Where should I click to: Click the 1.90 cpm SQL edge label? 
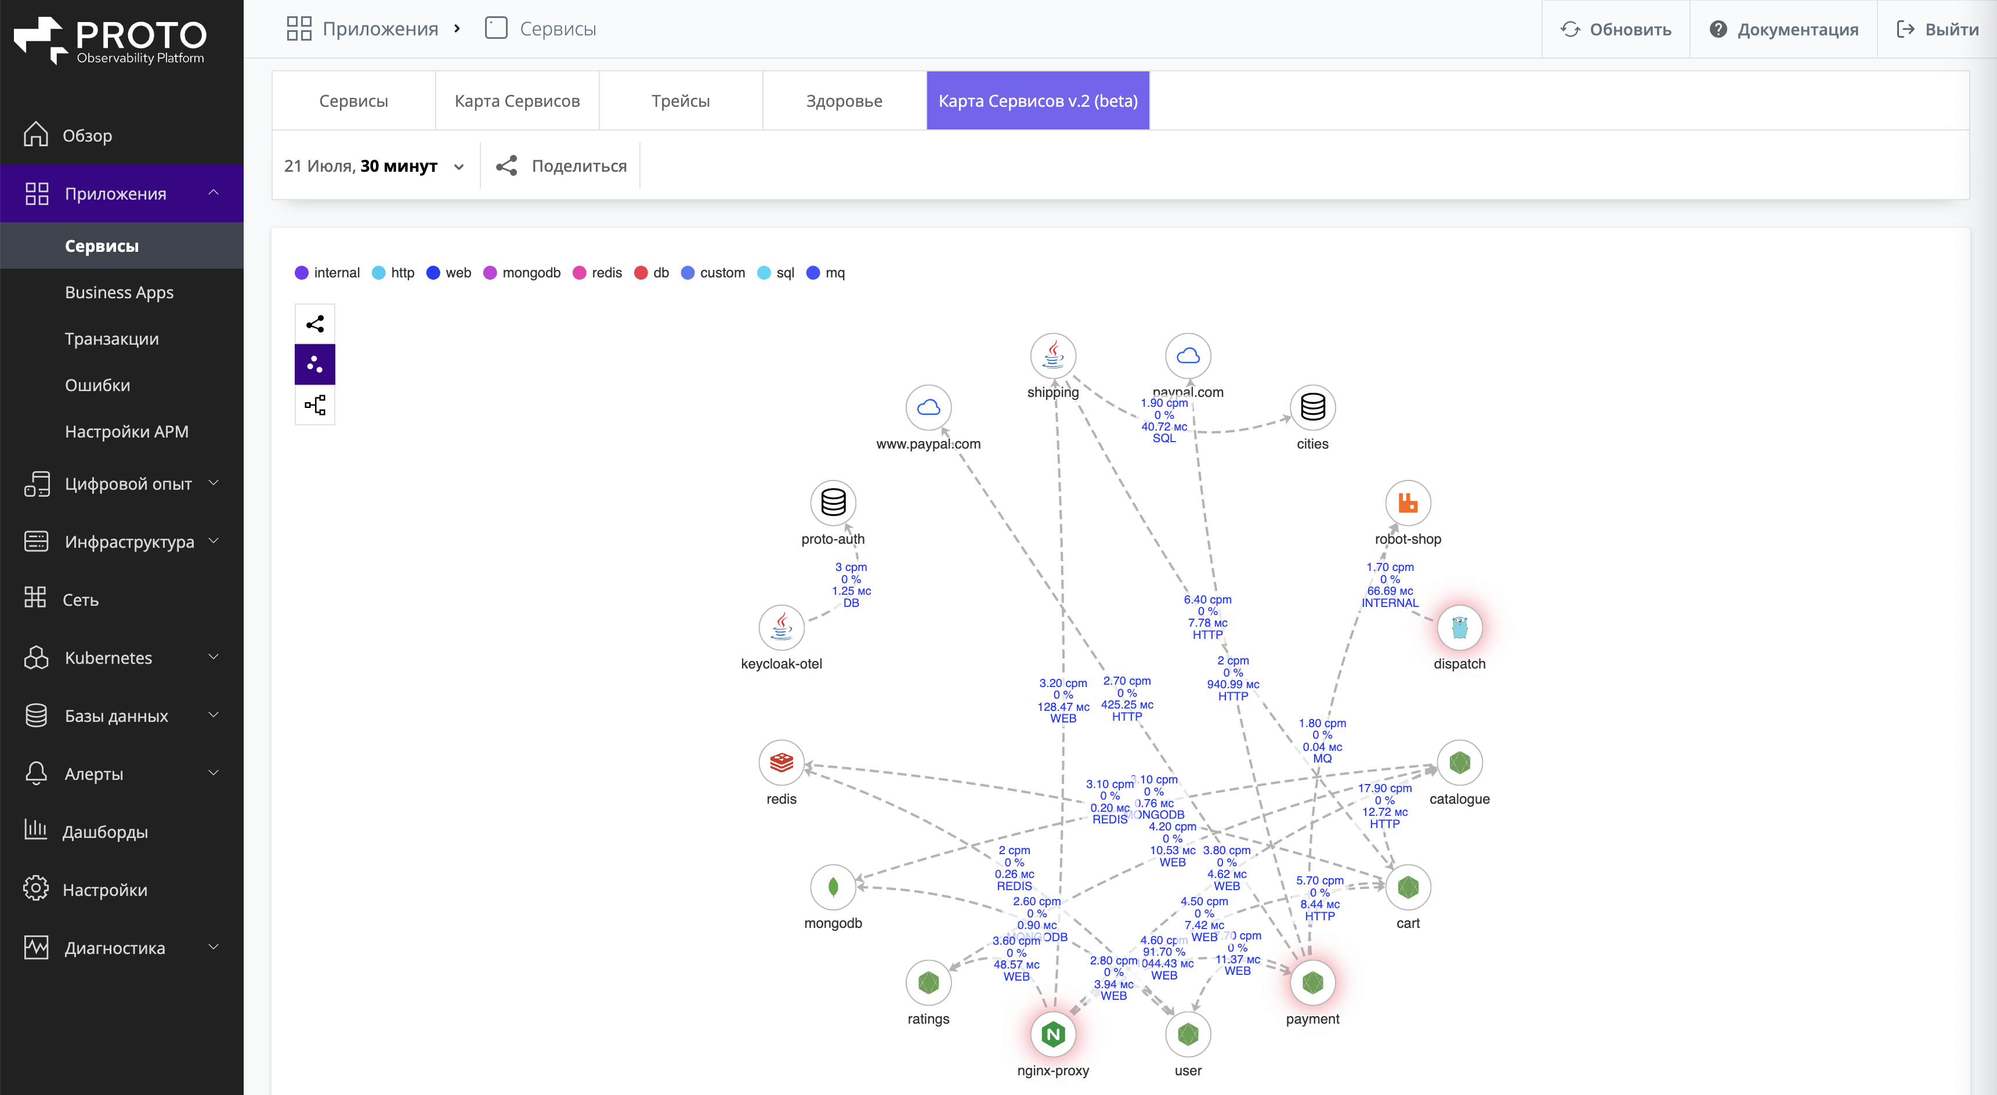pyautogui.click(x=1164, y=420)
